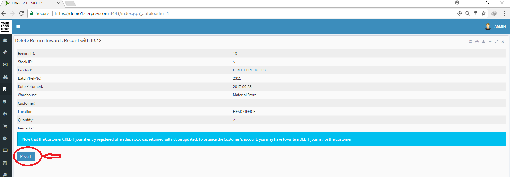Open the round circle sidebar icon below cart

pyautogui.click(x=5, y=138)
